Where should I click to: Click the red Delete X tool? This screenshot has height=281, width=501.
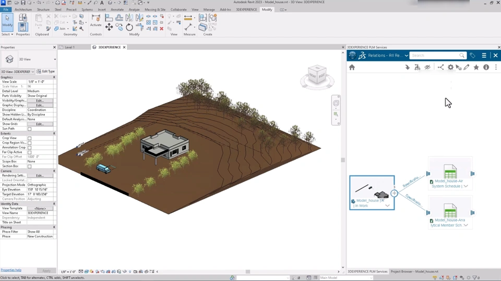coord(162,29)
